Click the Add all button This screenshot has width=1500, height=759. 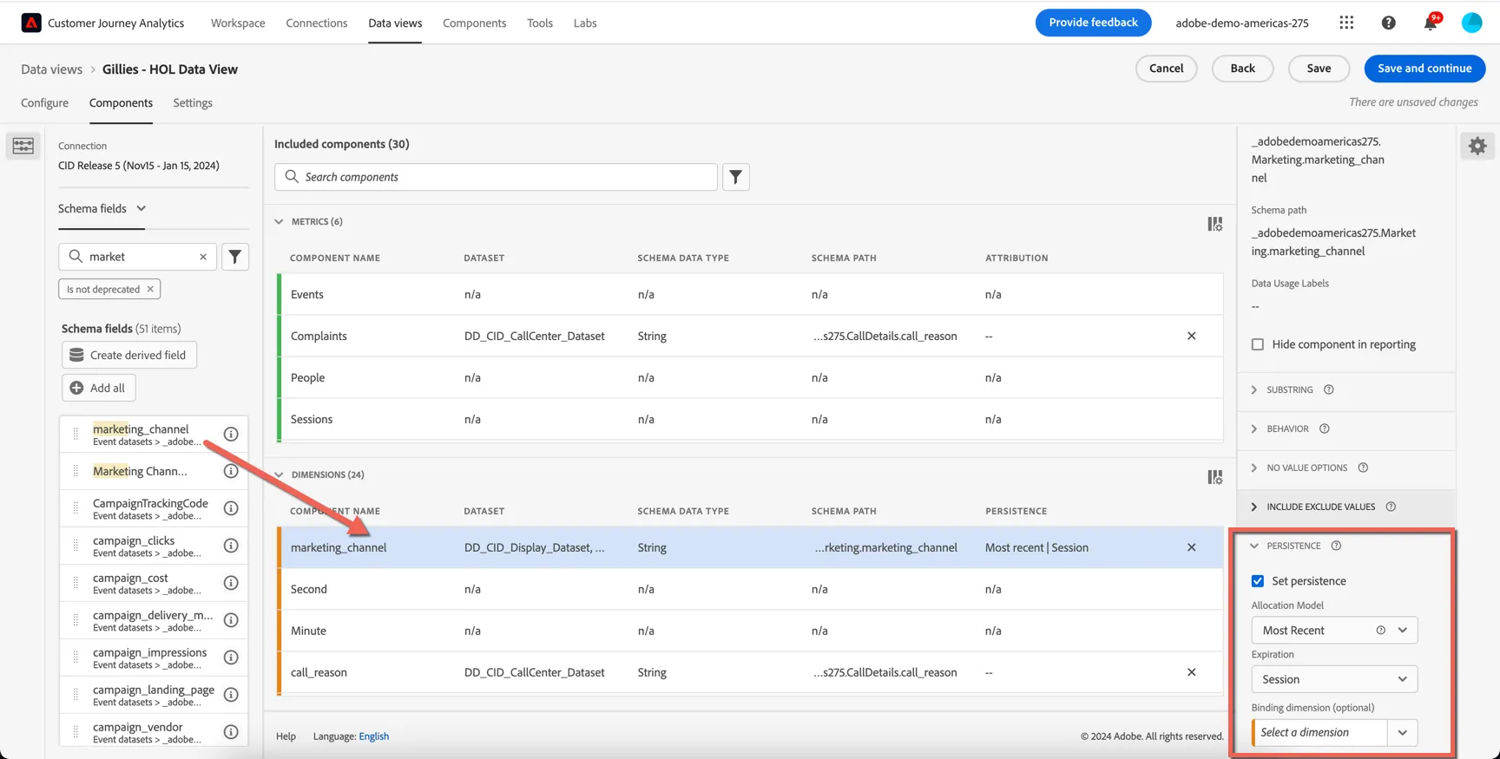pos(98,388)
